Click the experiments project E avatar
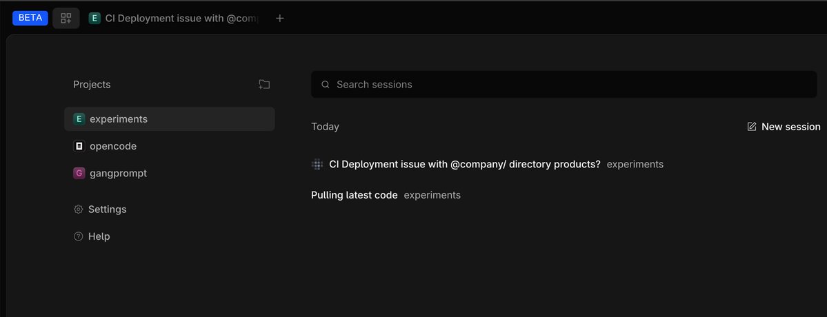This screenshot has width=827, height=317. click(x=79, y=119)
